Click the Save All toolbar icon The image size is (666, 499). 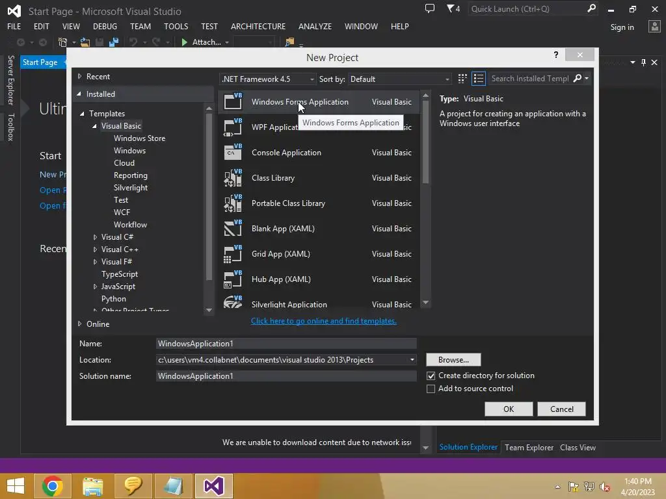pos(113,42)
